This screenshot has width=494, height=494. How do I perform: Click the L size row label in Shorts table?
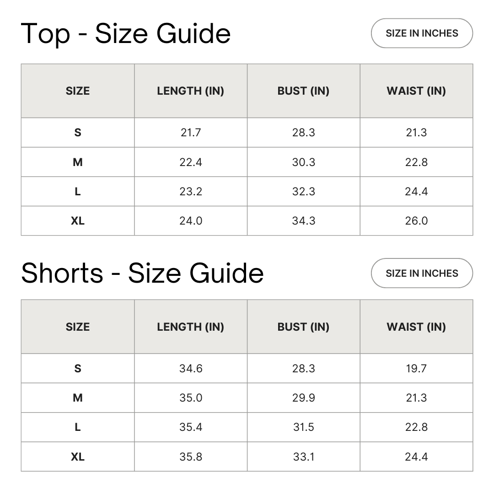78,427
